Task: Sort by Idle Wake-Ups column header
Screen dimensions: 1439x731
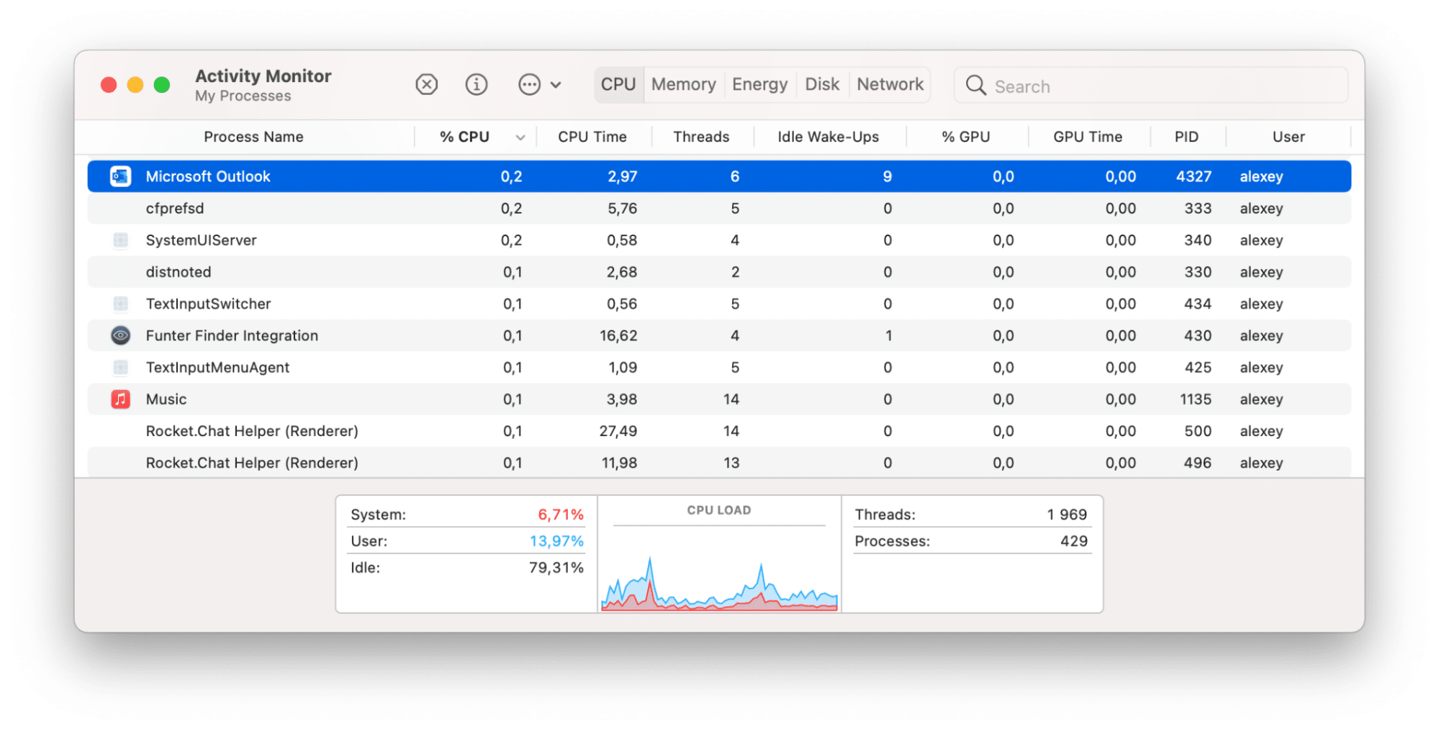Action: click(828, 137)
